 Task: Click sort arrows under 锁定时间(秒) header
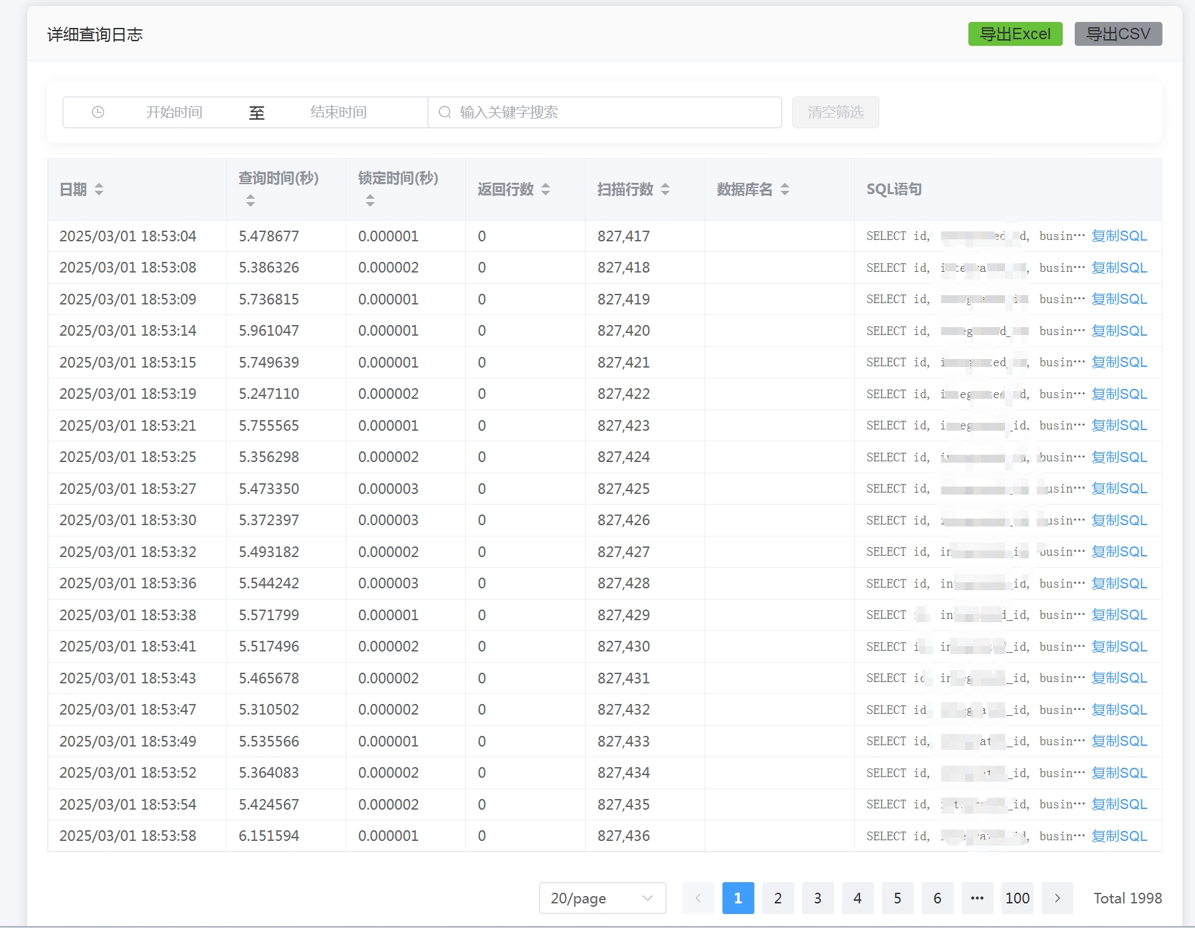click(370, 200)
